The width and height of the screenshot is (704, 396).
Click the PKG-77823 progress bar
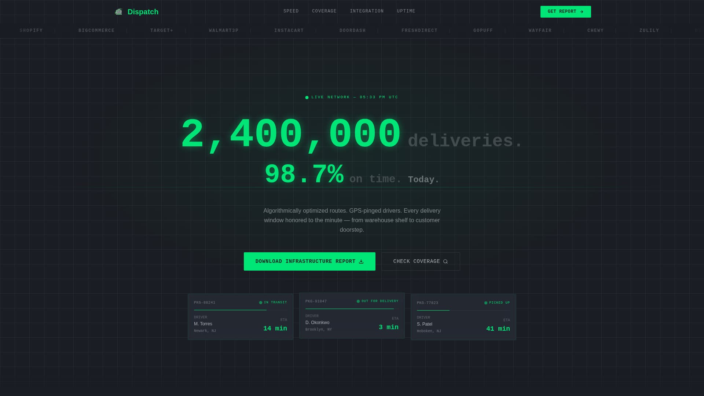tap(463, 311)
